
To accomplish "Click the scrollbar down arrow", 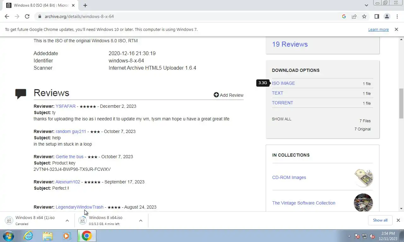I will 401,209.
